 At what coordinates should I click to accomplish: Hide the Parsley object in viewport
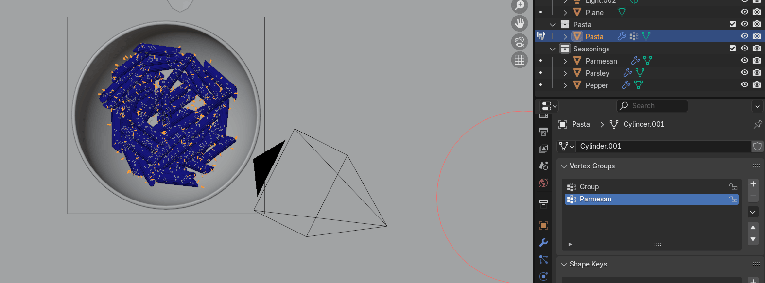744,73
